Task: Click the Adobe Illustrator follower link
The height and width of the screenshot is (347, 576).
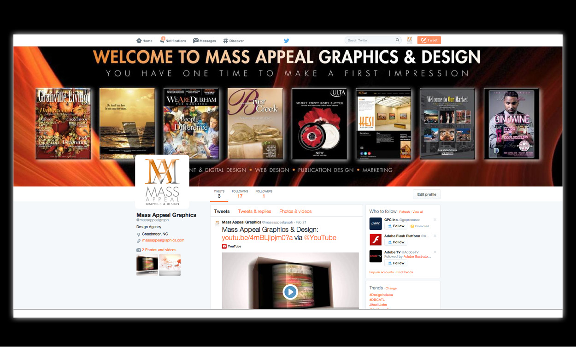Action: pos(417,257)
